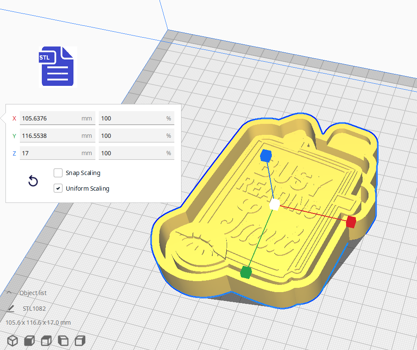Switch to the front view cube icon

click(x=29, y=341)
